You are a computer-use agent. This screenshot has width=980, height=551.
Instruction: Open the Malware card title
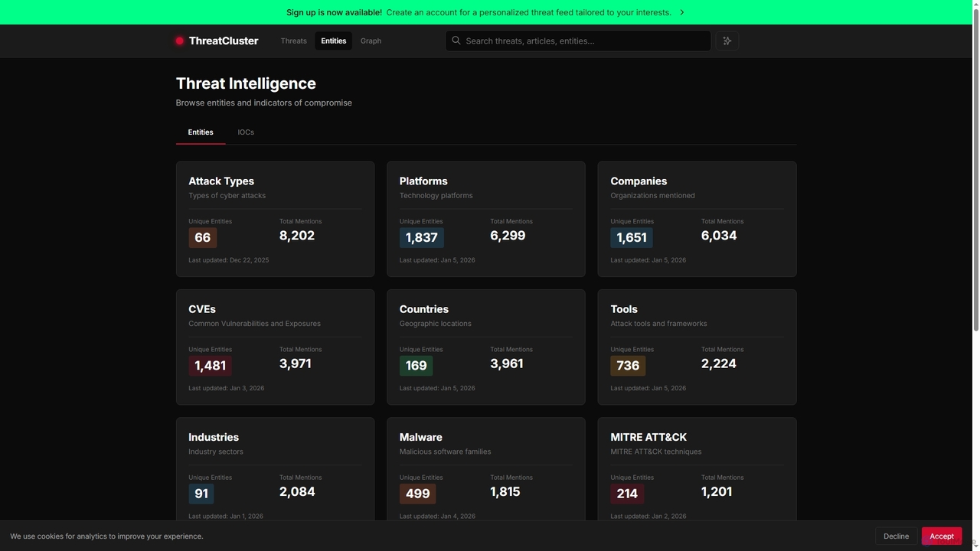coord(421,437)
